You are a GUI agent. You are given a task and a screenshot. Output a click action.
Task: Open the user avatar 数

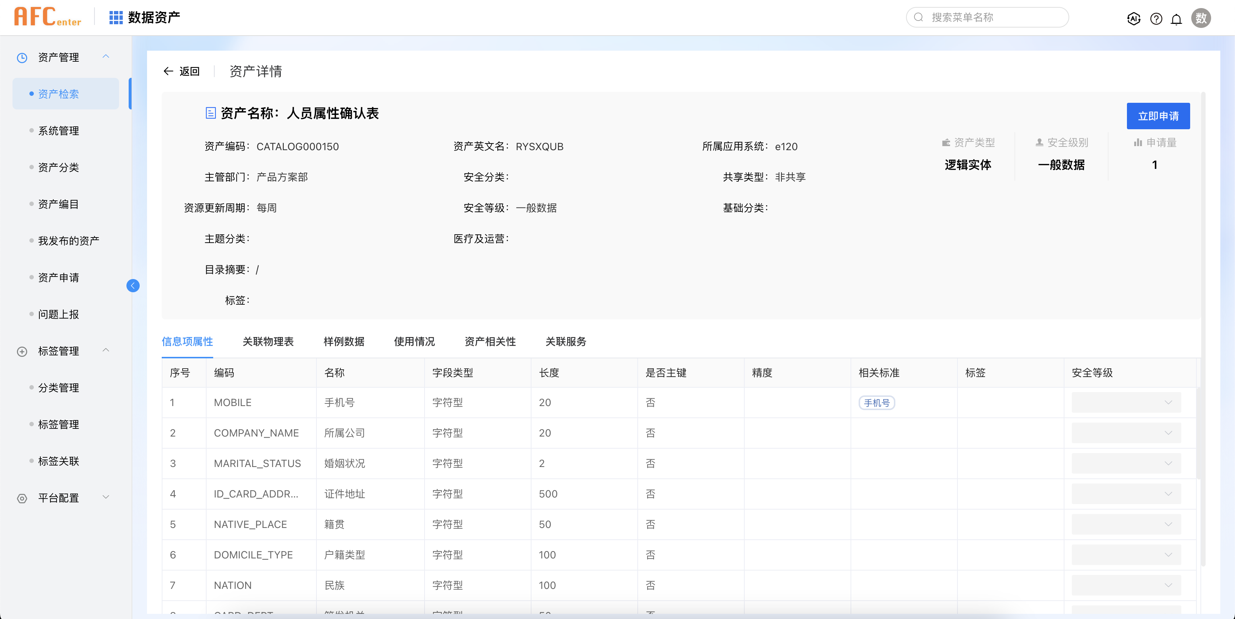pyautogui.click(x=1201, y=18)
